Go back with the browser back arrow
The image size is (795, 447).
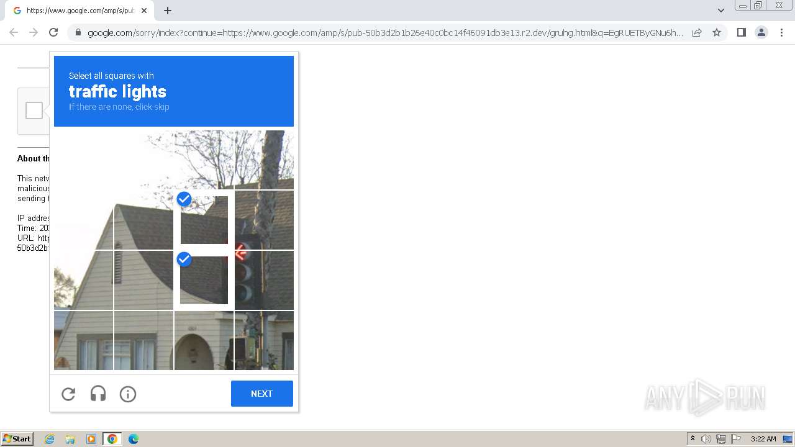(x=14, y=32)
